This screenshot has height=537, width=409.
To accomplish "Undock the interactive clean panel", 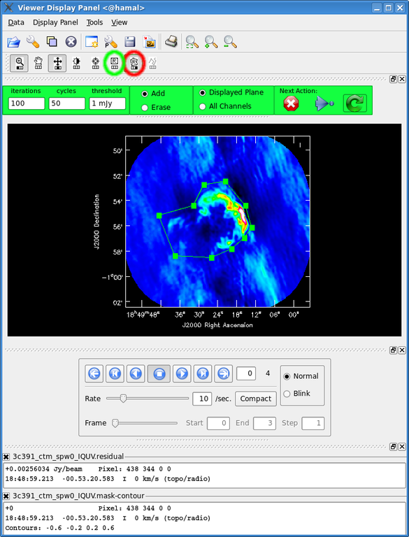I will (x=393, y=80).
